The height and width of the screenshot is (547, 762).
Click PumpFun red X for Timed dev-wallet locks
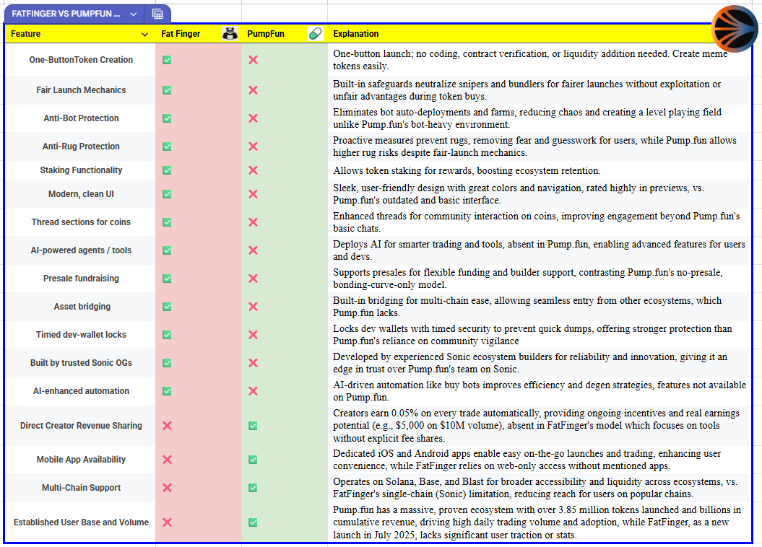pos(254,335)
